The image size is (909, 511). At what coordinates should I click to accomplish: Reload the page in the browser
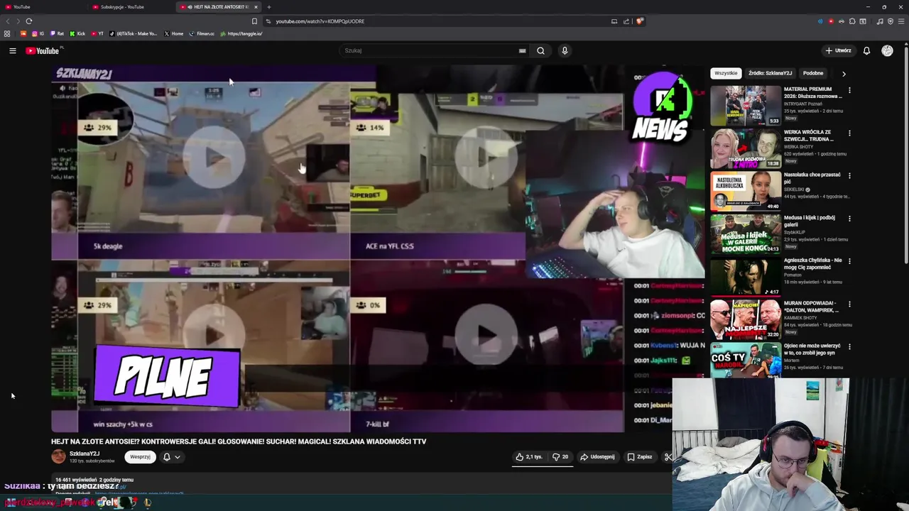pos(28,21)
